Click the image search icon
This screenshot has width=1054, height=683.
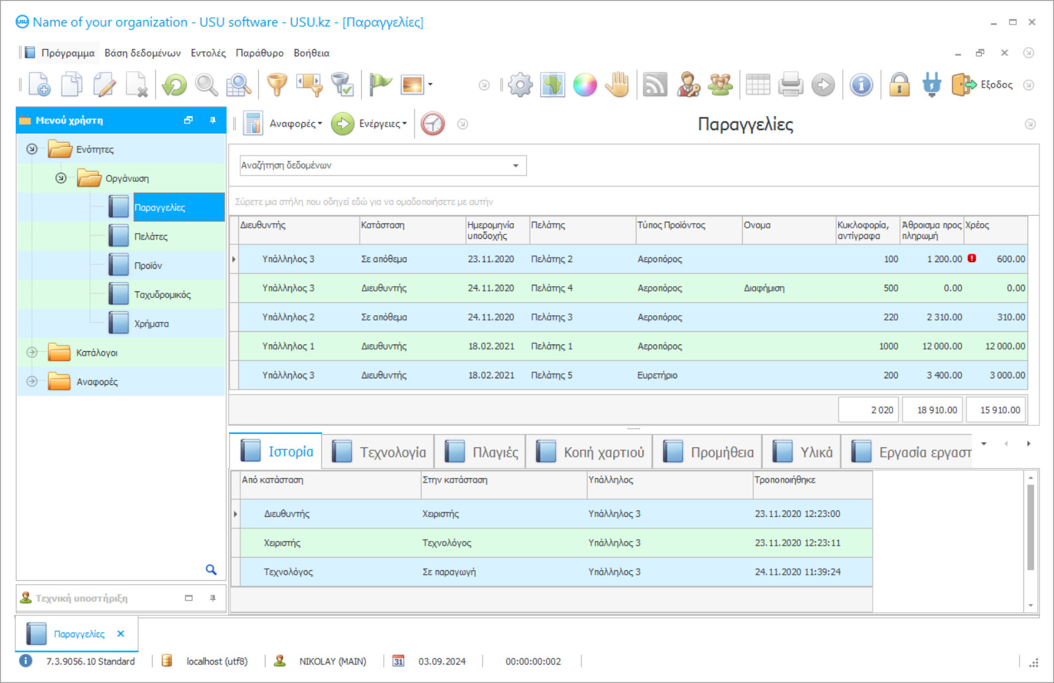tap(238, 85)
